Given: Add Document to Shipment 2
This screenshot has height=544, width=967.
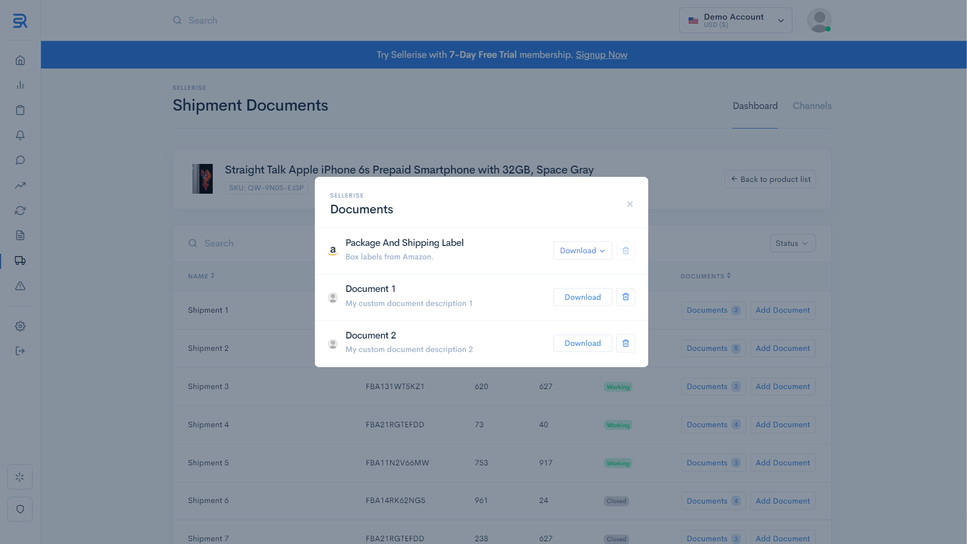Looking at the screenshot, I should point(782,349).
